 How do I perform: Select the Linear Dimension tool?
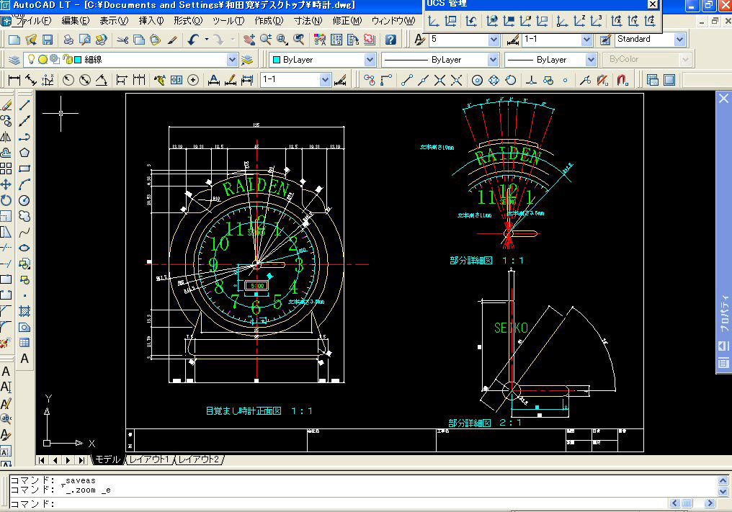tap(14, 80)
